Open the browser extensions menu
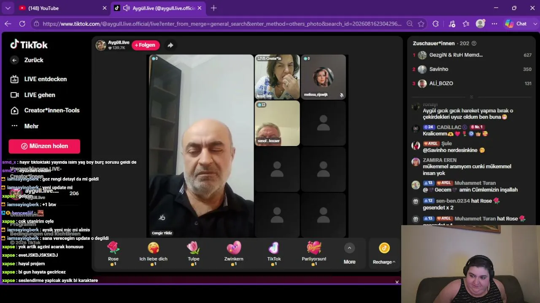The width and height of the screenshot is (540, 303). [436, 24]
